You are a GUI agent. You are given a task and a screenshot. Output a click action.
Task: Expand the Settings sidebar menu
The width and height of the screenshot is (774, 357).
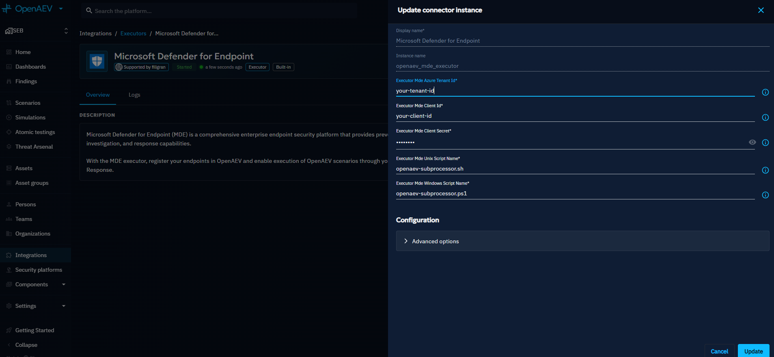(x=64, y=306)
